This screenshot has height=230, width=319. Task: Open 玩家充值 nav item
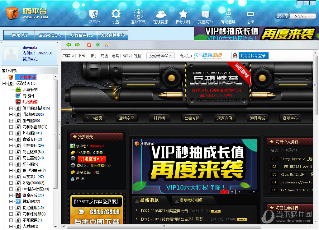pos(225,118)
